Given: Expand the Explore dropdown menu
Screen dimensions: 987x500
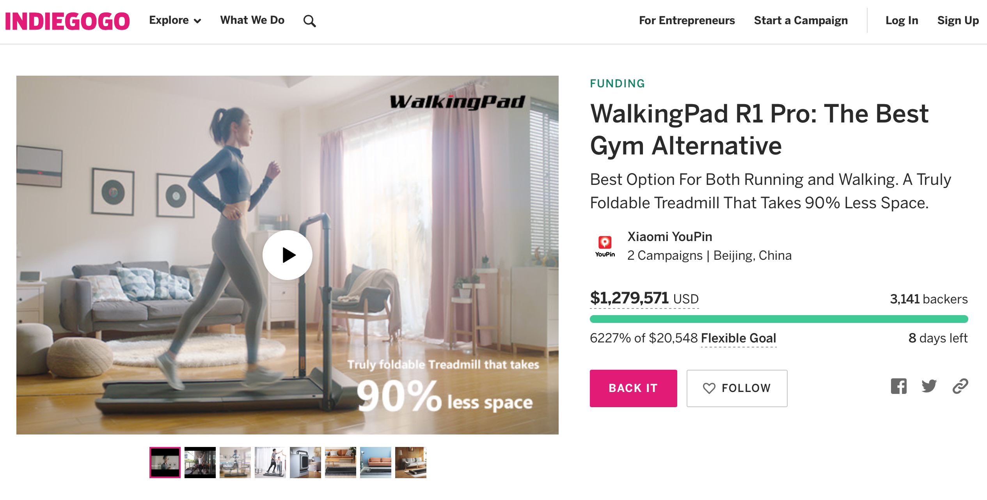Looking at the screenshot, I should point(174,20).
